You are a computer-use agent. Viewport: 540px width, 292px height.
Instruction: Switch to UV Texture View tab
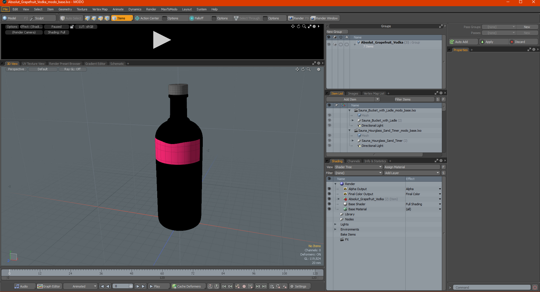point(33,64)
